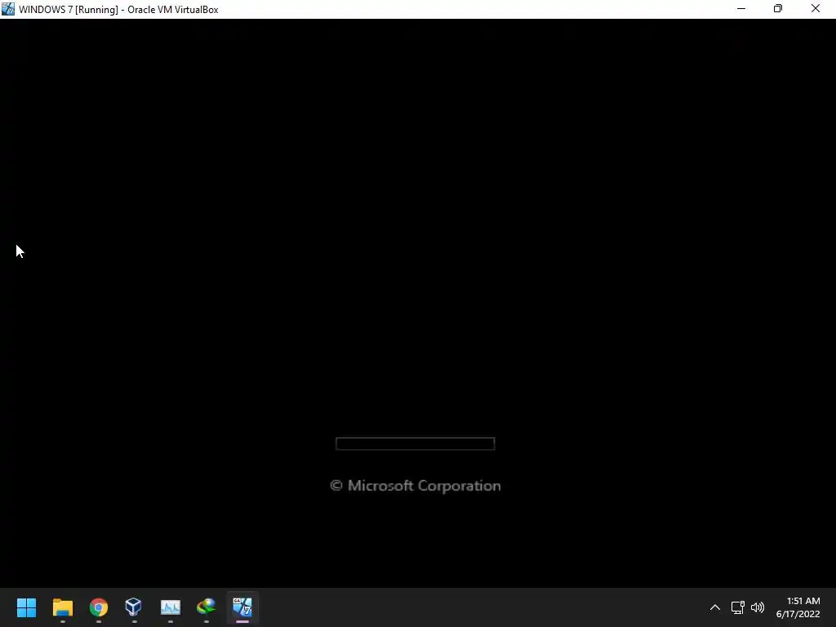Close the WINDOWS 7 VirtualBox window
Screen dimensions: 836x627
click(x=816, y=9)
